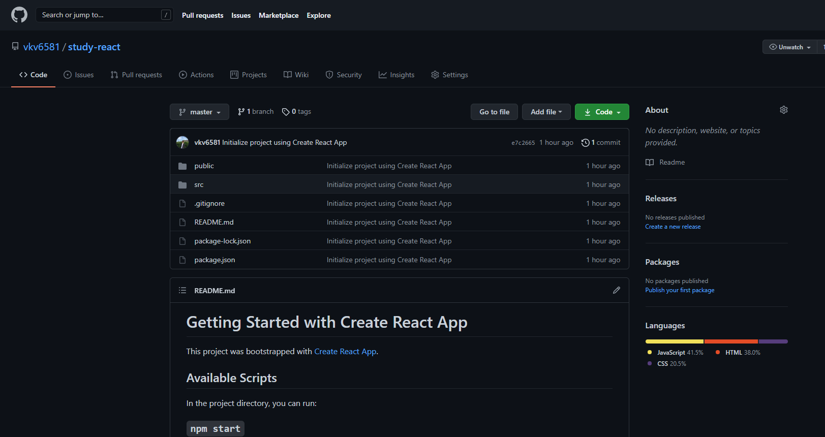The height and width of the screenshot is (437, 825).
Task: Focus the Search or jump to field
Action: 104,15
